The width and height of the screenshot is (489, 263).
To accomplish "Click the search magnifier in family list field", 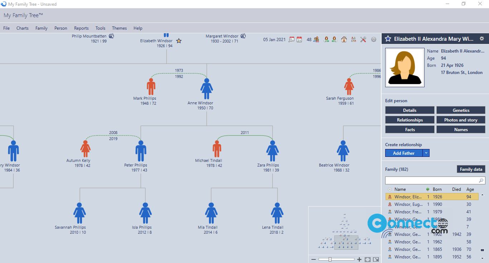I will (x=481, y=180).
